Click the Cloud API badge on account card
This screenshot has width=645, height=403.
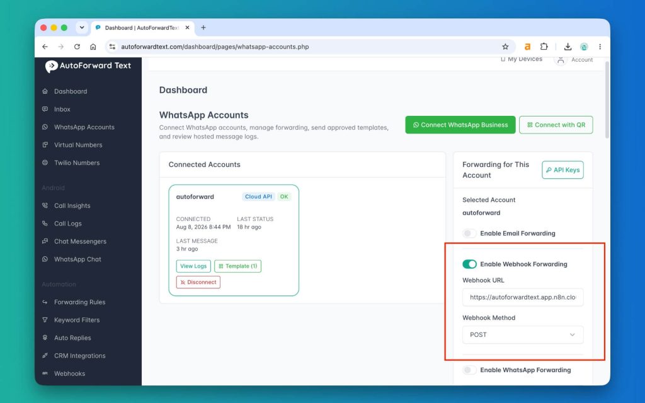click(x=258, y=196)
